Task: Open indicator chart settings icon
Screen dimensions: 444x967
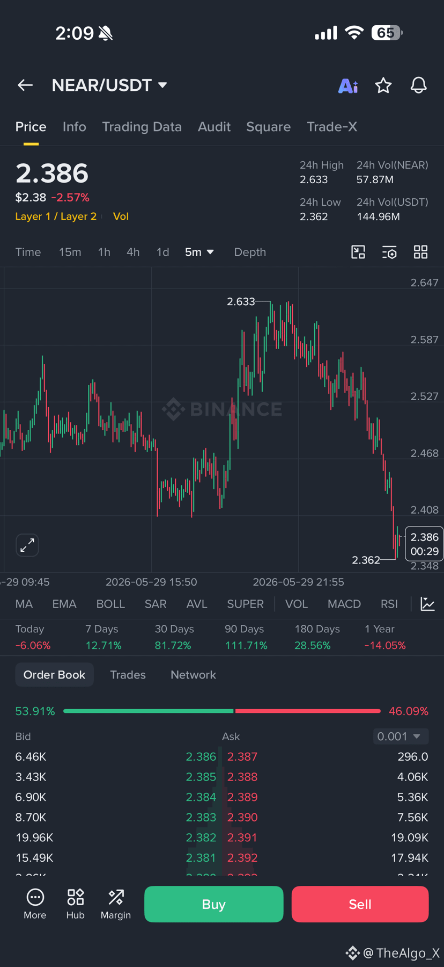Action: coord(427,604)
